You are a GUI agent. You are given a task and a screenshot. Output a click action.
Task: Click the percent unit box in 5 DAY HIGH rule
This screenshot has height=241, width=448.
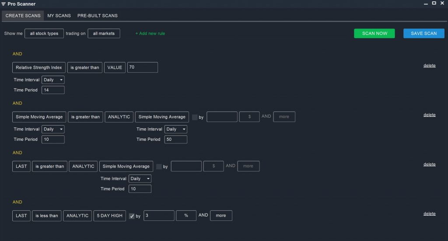pyautogui.click(x=186, y=216)
